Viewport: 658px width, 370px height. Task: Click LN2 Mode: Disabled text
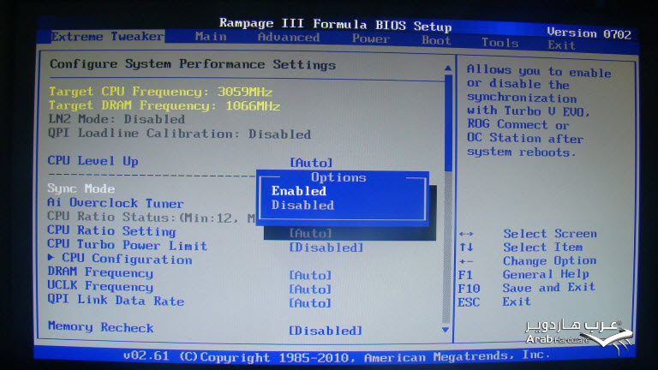pyautogui.click(x=117, y=119)
